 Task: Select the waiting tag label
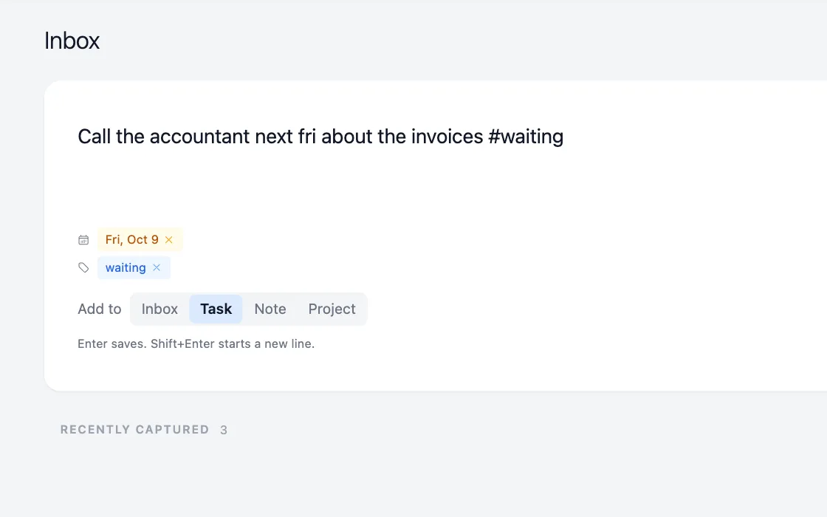(x=126, y=268)
